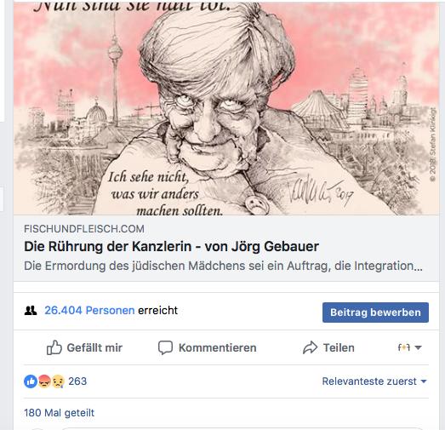
Task: Open the caricature preview image
Action: [226, 108]
